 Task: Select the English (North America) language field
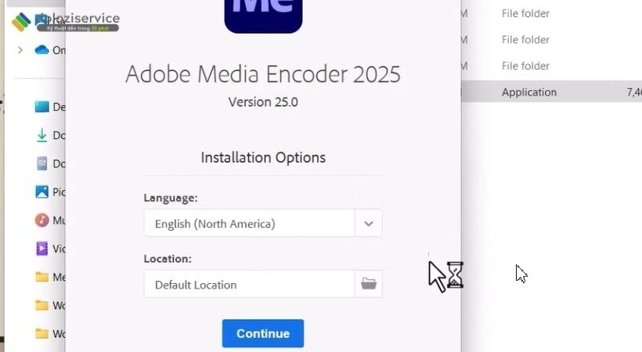249,224
